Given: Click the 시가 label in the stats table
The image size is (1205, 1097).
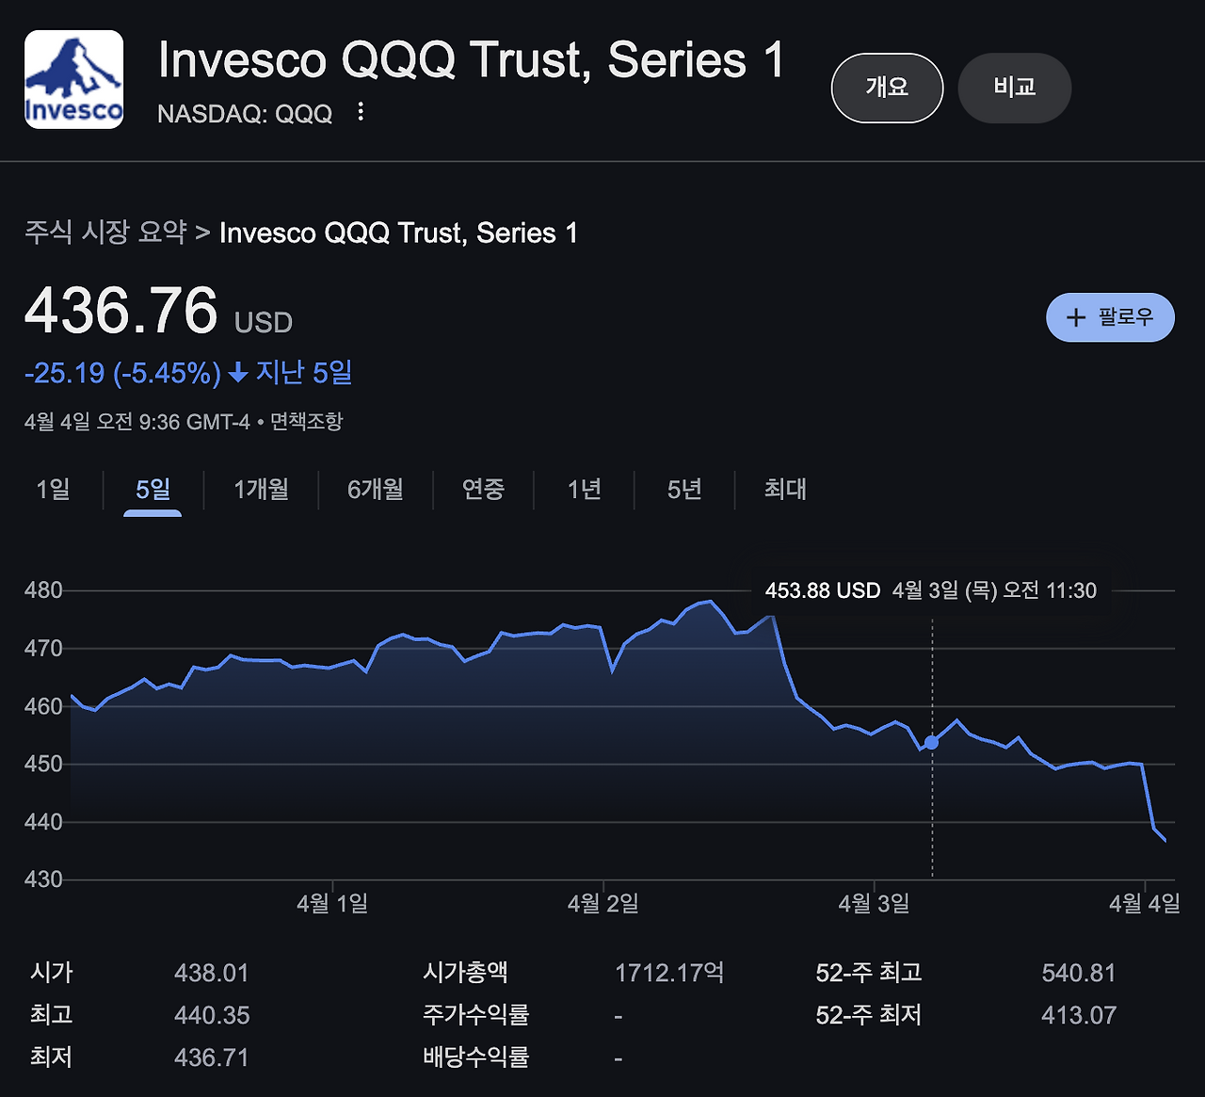Looking at the screenshot, I should click(x=52, y=973).
